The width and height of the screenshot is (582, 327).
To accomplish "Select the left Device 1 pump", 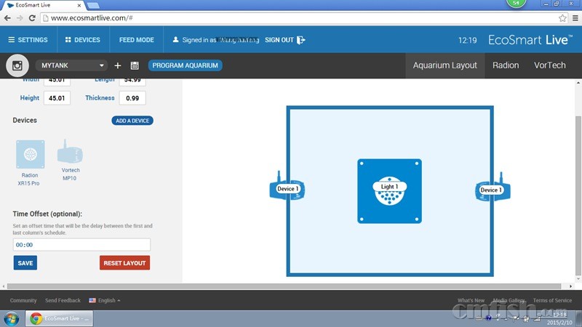I will click(x=287, y=189).
